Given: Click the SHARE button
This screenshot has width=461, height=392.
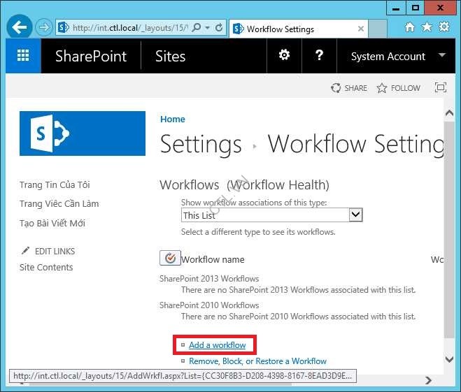Looking at the screenshot, I should point(349,88).
